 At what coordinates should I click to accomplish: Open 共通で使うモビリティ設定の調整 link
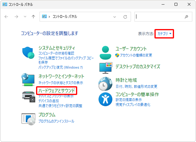coord(60,106)
